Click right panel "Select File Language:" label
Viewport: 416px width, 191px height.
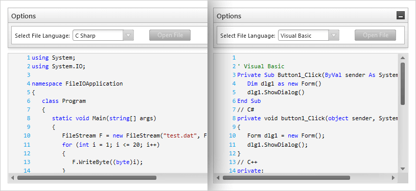coord(248,36)
